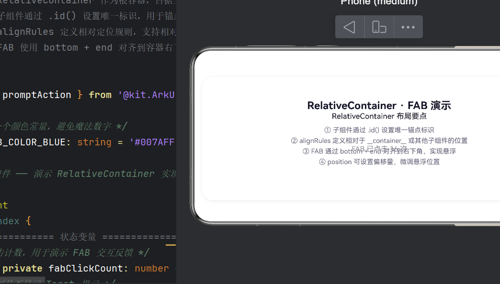Viewport: 500px width, 284px height.
Task: Click the '#007AFF' color string value
Action: click(x=152, y=142)
